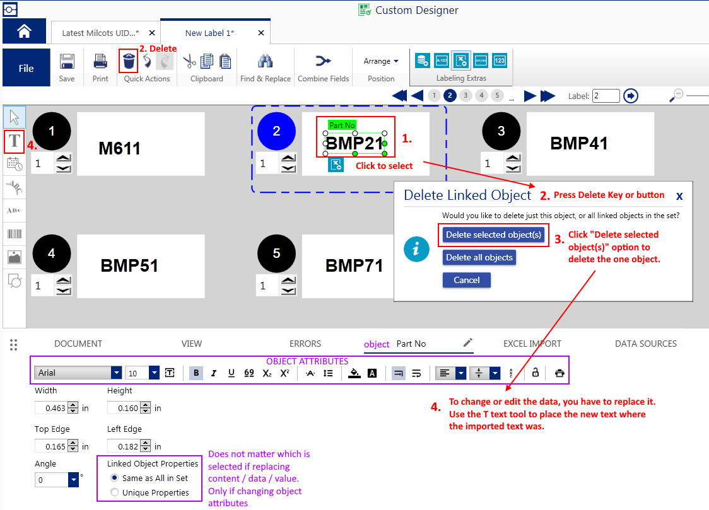
Task: Expand the Arial font dropdown
Action: [x=115, y=373]
